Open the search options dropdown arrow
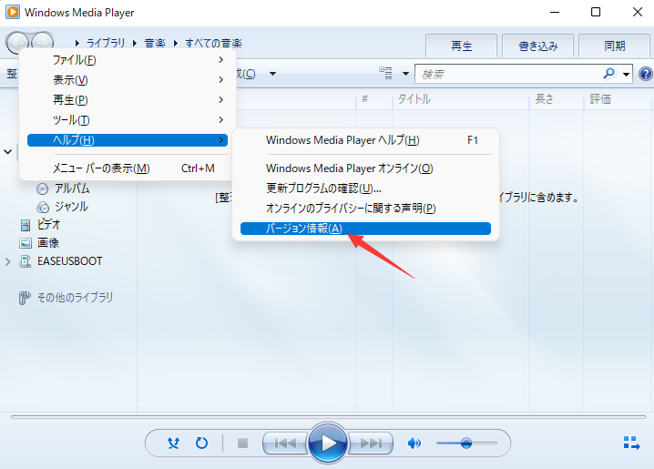The image size is (654, 469). [626, 74]
